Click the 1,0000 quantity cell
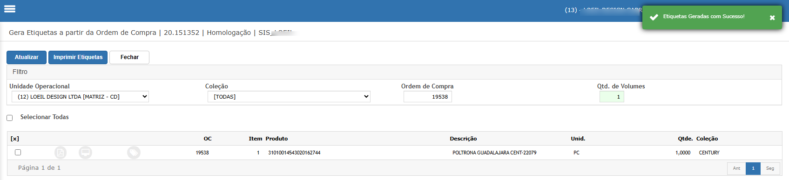The width and height of the screenshot is (789, 180). 683,153
